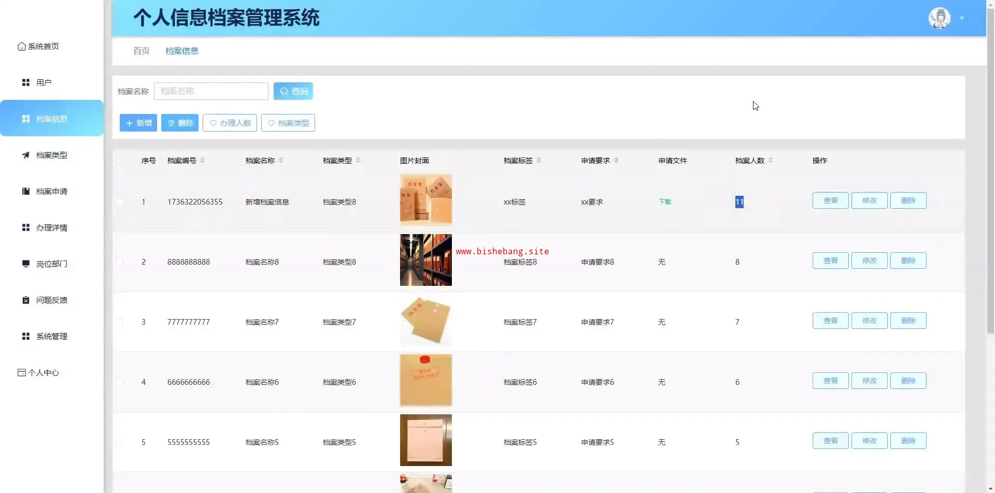Click the 档案信息 breadcrumb
The image size is (995, 493).
click(182, 51)
